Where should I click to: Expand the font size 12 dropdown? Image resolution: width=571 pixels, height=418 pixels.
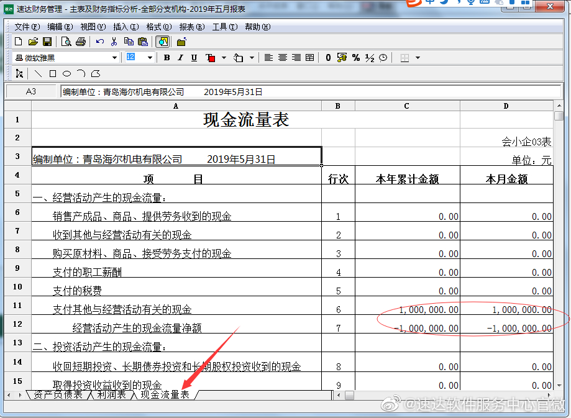[x=150, y=58]
